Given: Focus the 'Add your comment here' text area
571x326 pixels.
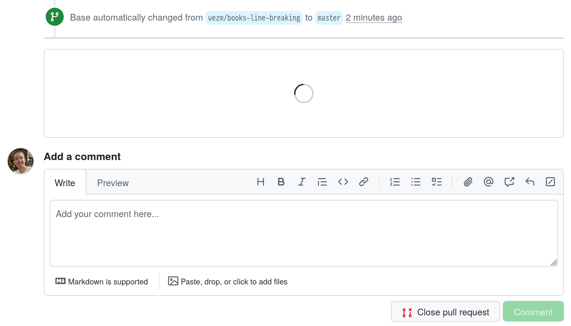Looking at the screenshot, I should 304,233.
